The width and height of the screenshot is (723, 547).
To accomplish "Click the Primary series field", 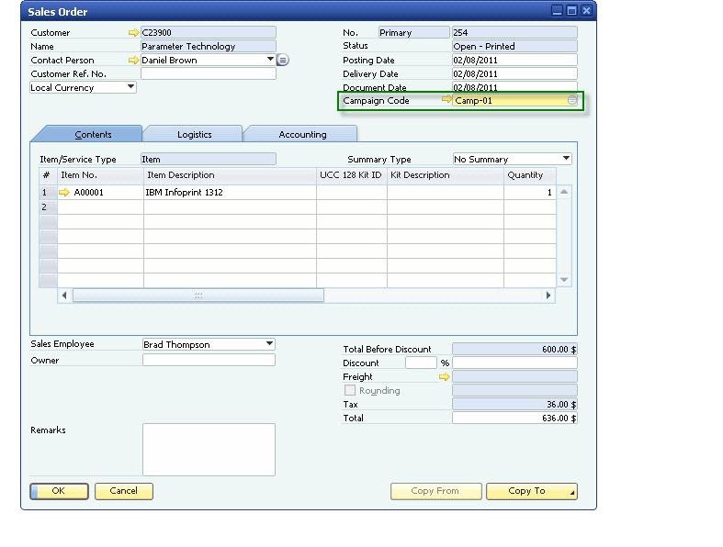I will [413, 33].
